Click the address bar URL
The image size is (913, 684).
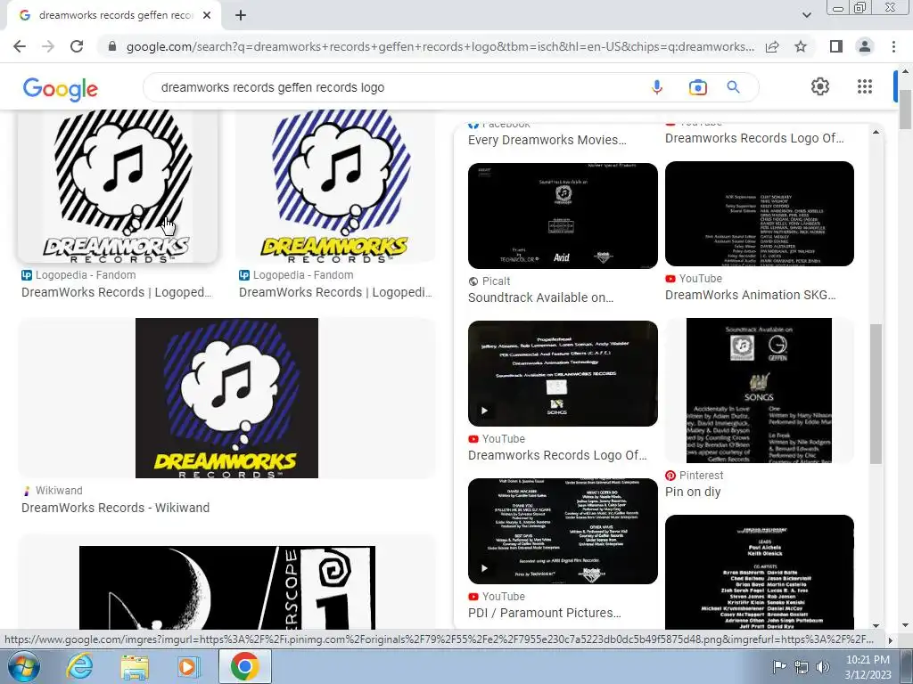440,46
